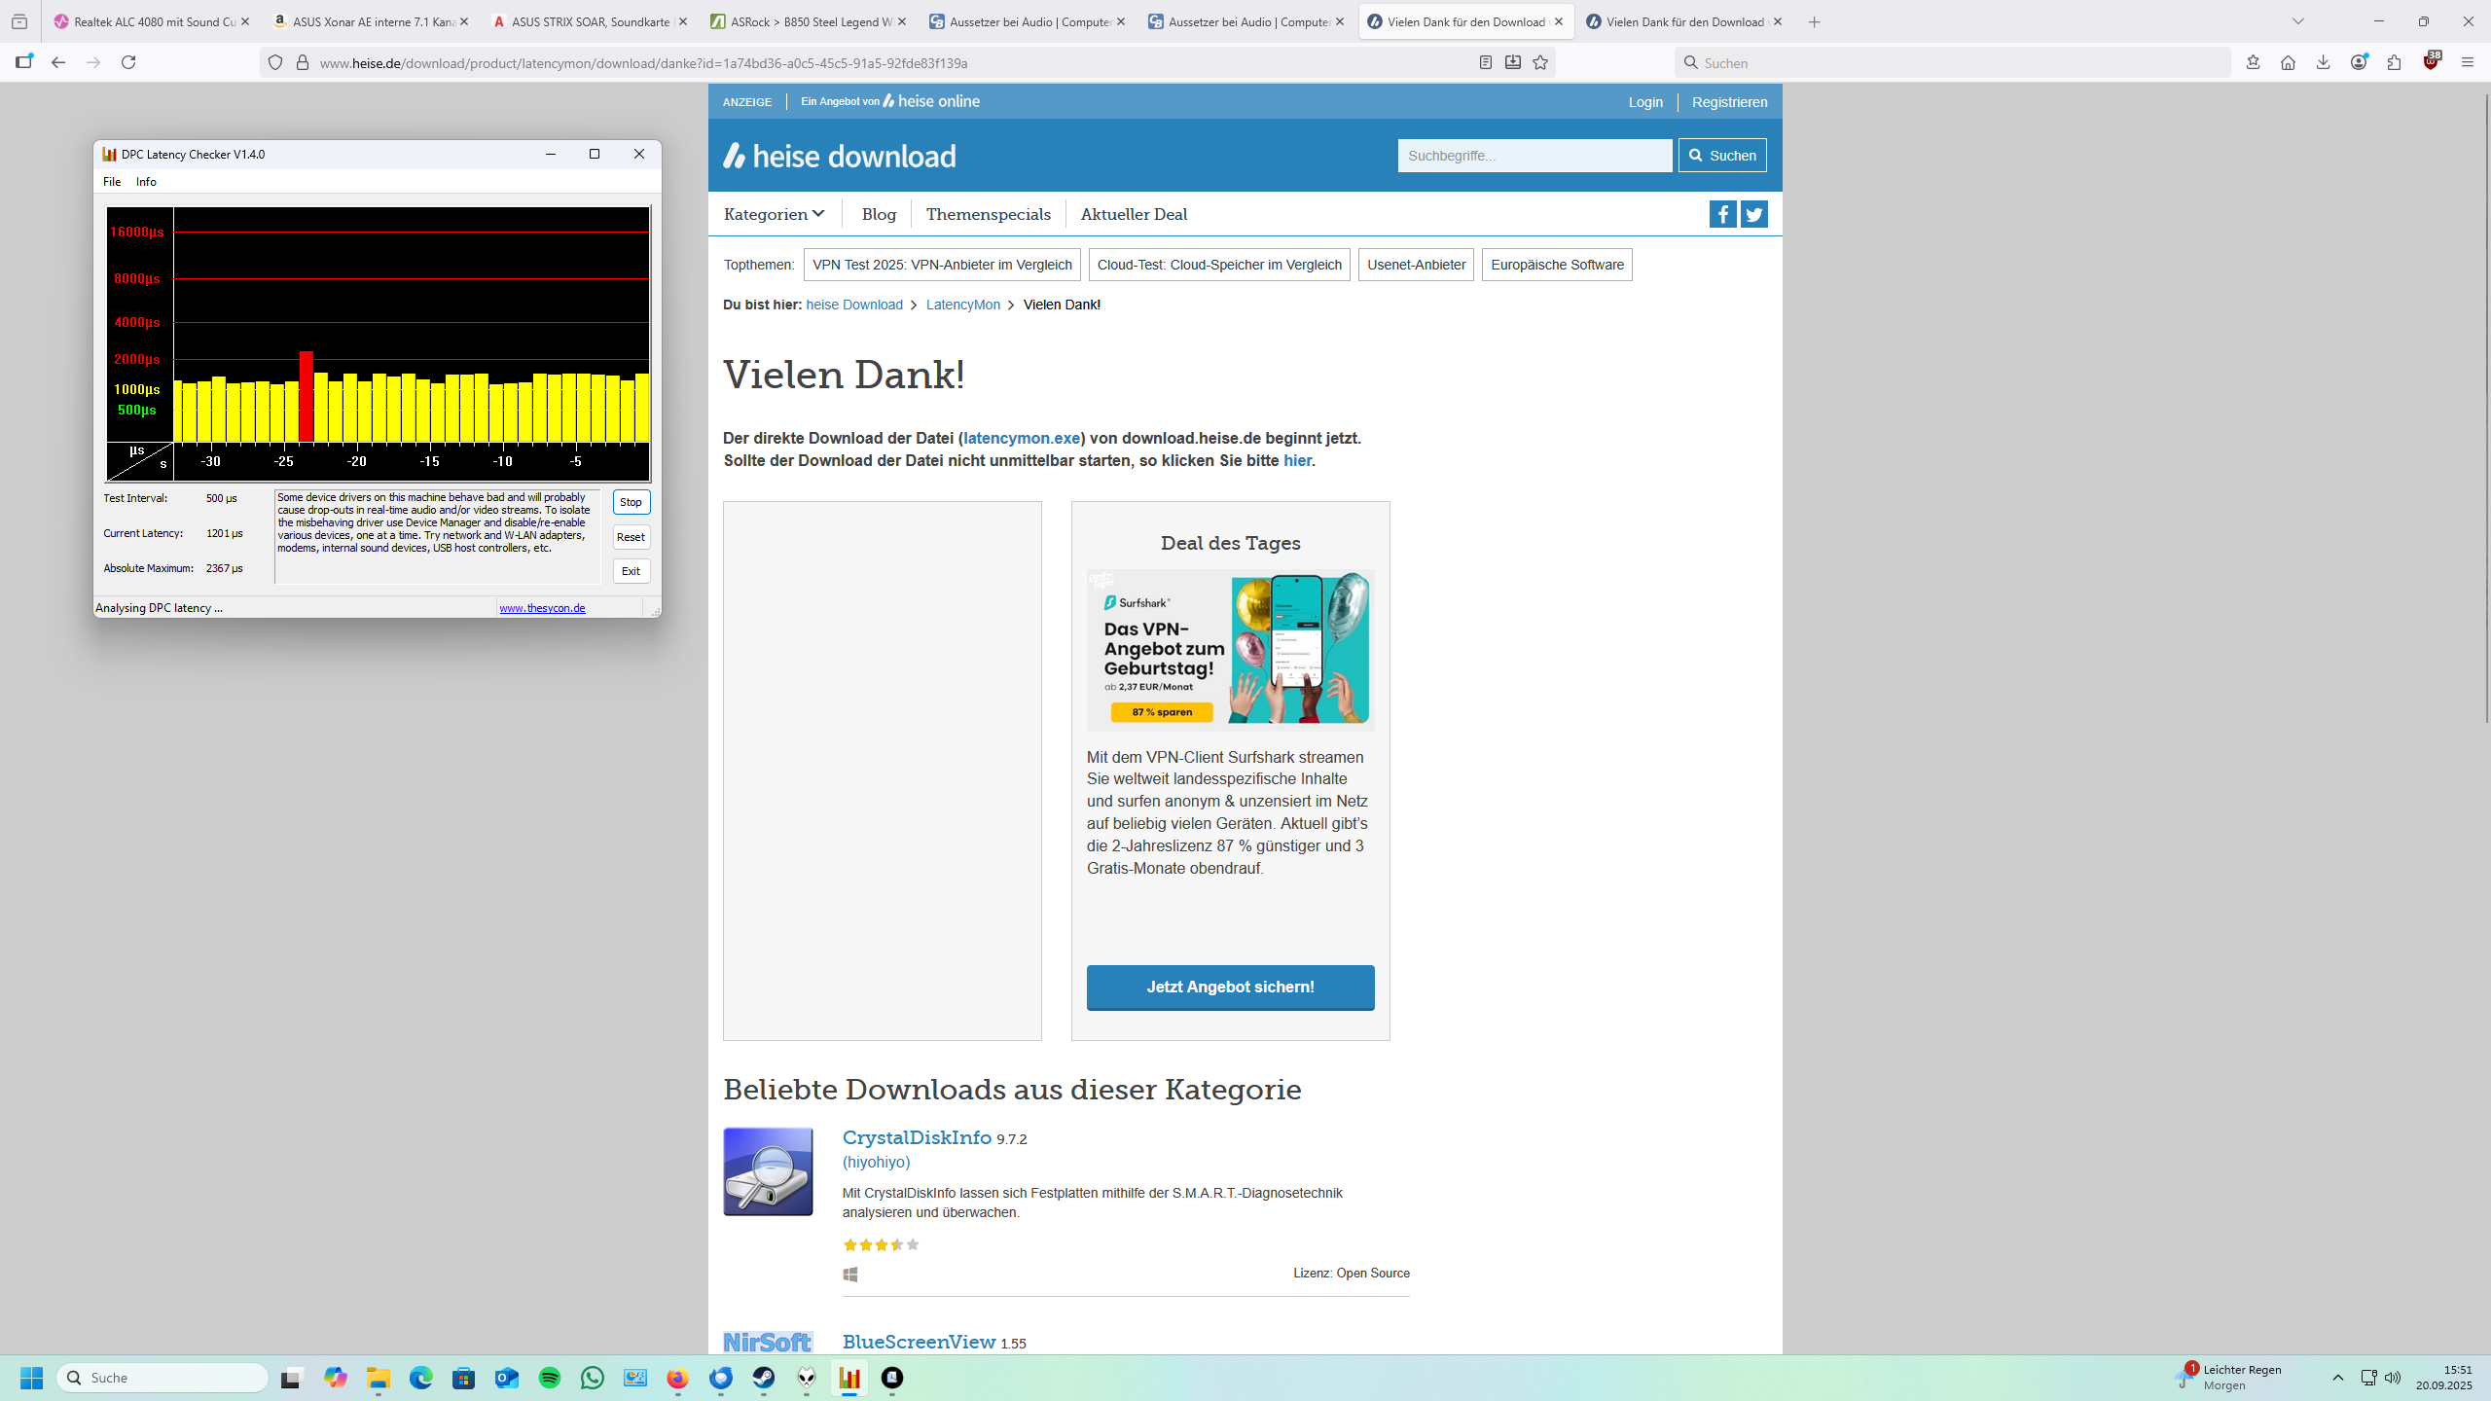The width and height of the screenshot is (2491, 1401).
Task: Show hidden system tray icons
Action: click(x=2337, y=1378)
